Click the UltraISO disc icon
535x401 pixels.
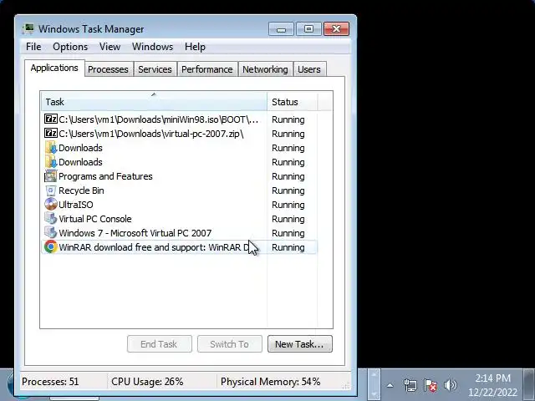tap(51, 204)
